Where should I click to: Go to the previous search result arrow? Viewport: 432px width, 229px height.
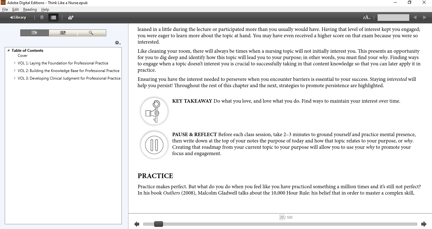415,18
